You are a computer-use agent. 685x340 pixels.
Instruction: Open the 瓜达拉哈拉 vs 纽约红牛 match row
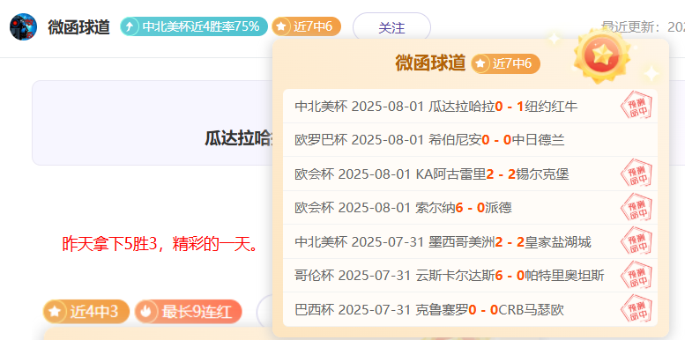tap(470, 106)
